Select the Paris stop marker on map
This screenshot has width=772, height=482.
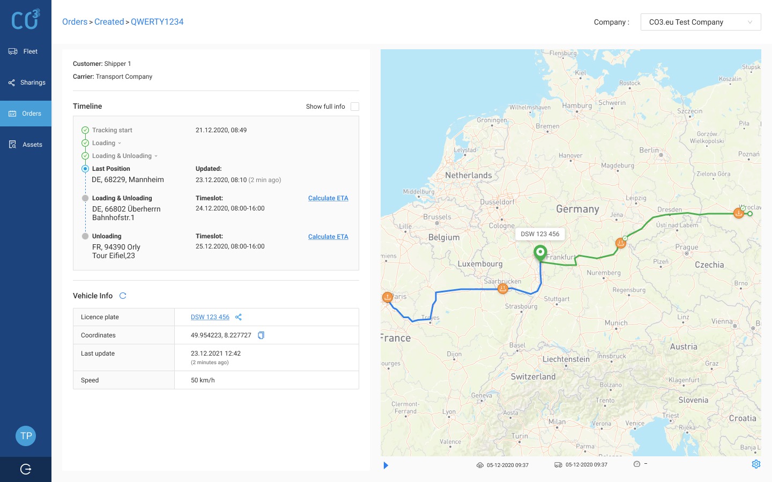(x=388, y=297)
